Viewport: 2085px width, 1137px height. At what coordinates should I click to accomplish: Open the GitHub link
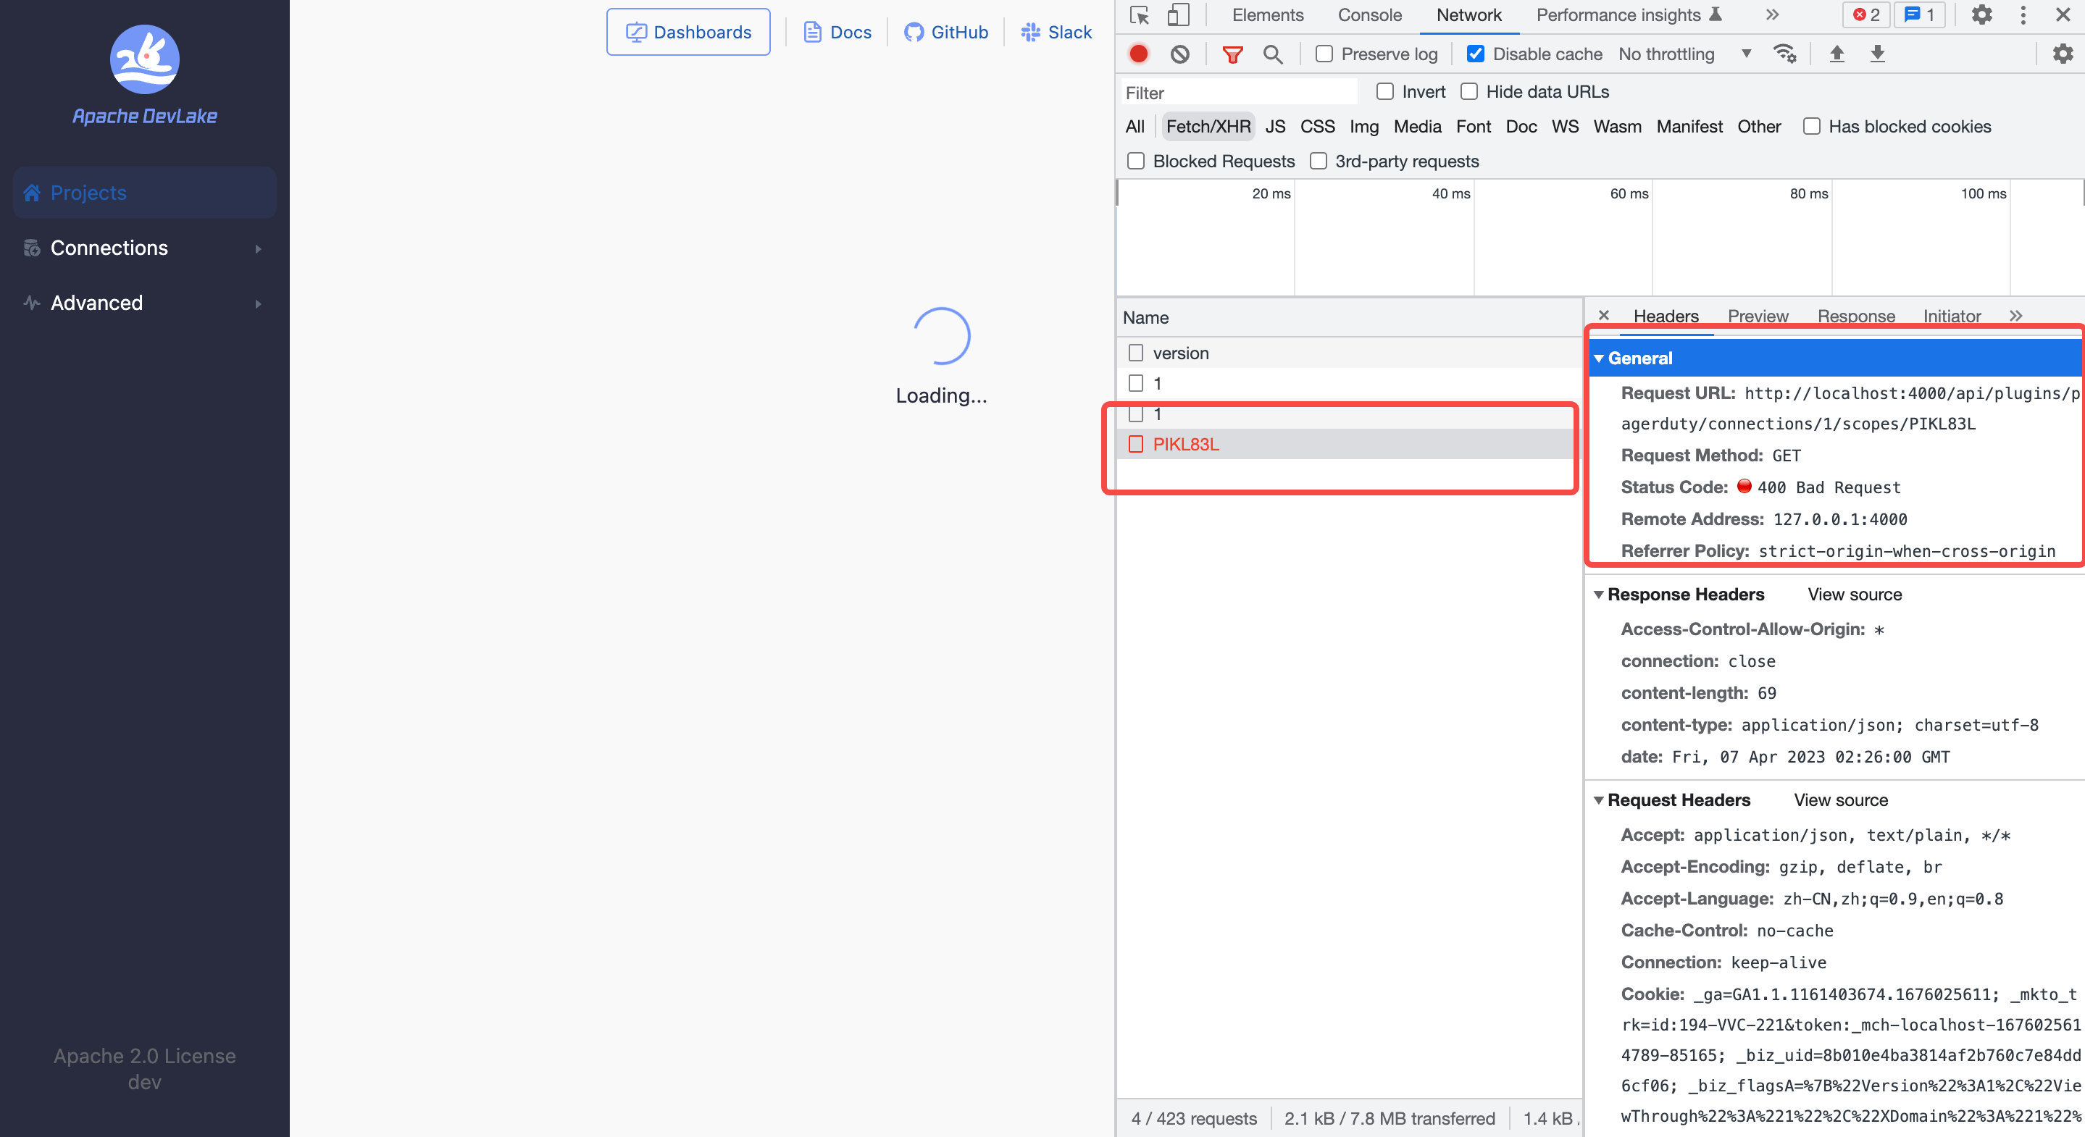tap(945, 33)
